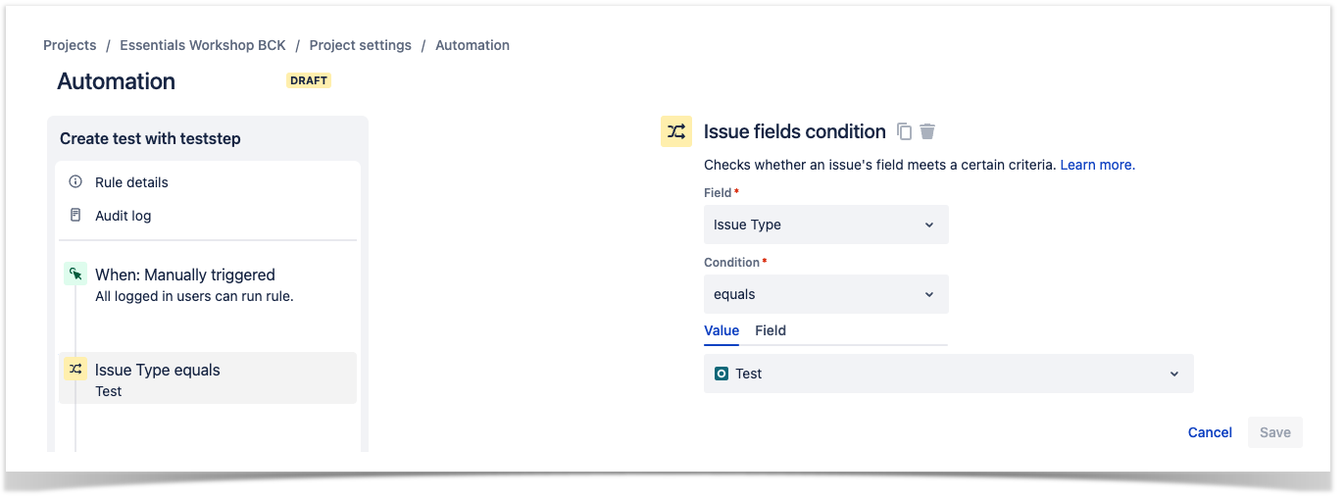1344x500 pixels.
Task: Select the Issue Type equals condition step
Action: (208, 378)
